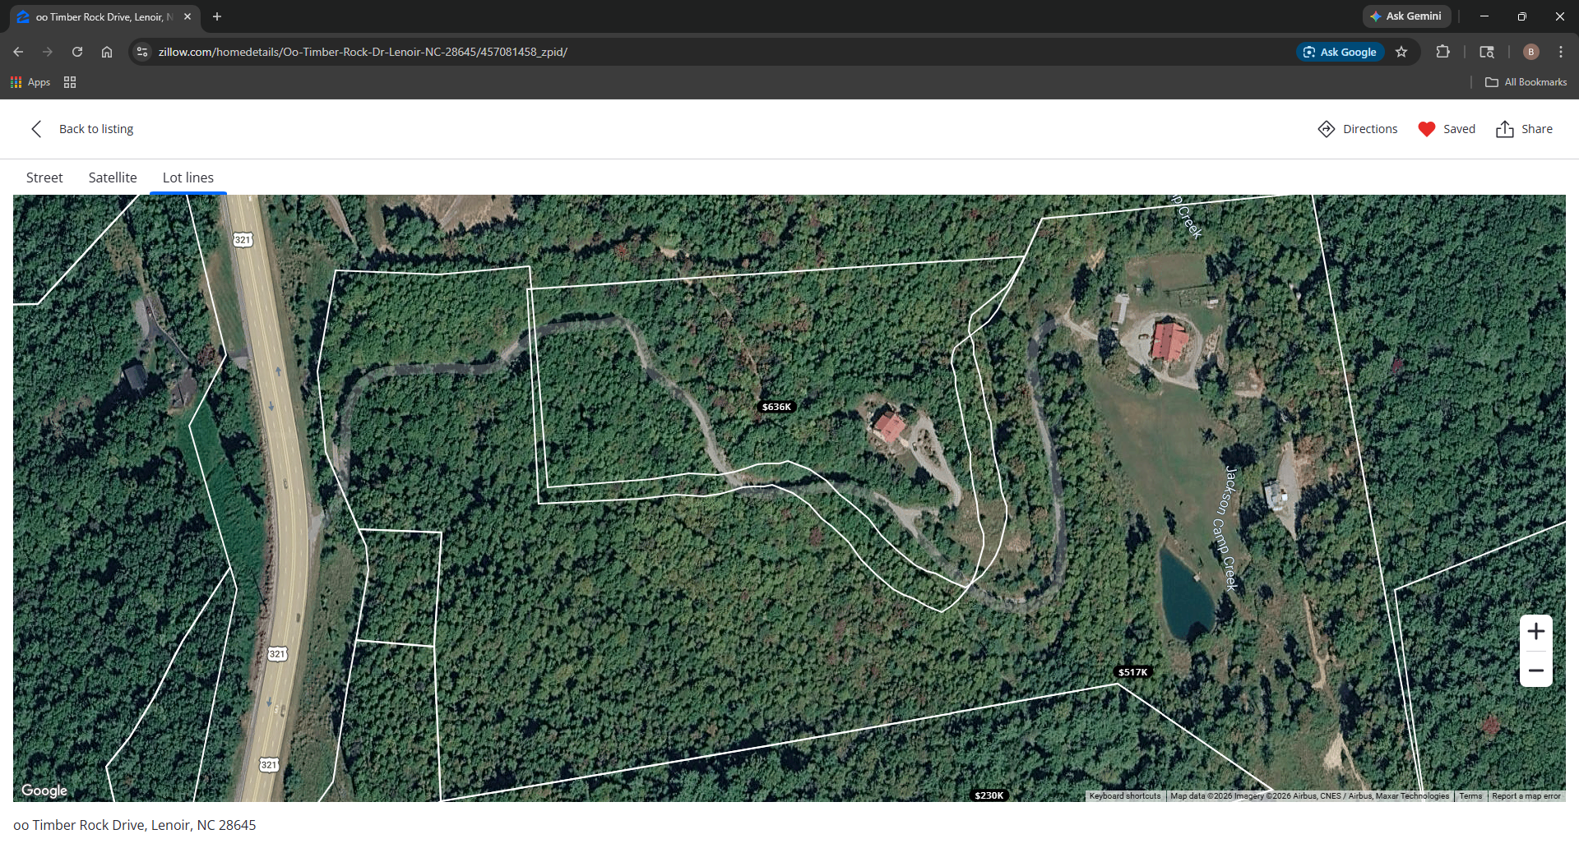Open the Chrome profile avatar
The height and width of the screenshot is (848, 1579).
[x=1530, y=52]
